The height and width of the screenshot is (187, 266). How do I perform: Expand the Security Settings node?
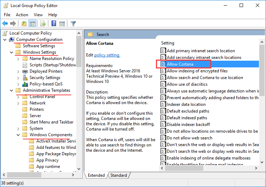point(18,78)
